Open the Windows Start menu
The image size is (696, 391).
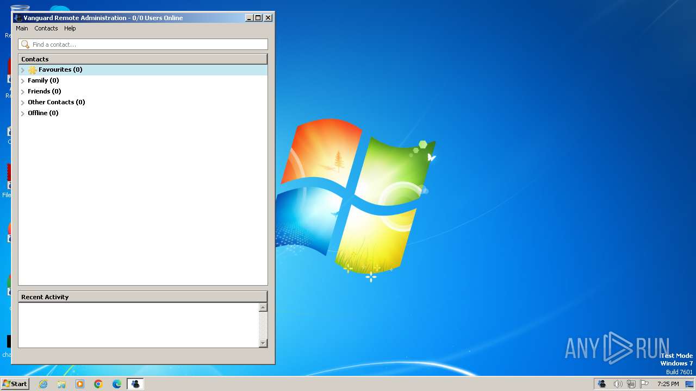(15, 384)
